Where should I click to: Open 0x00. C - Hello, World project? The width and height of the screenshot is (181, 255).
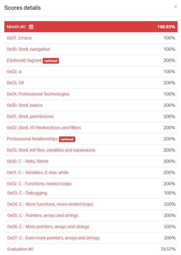click(27, 161)
